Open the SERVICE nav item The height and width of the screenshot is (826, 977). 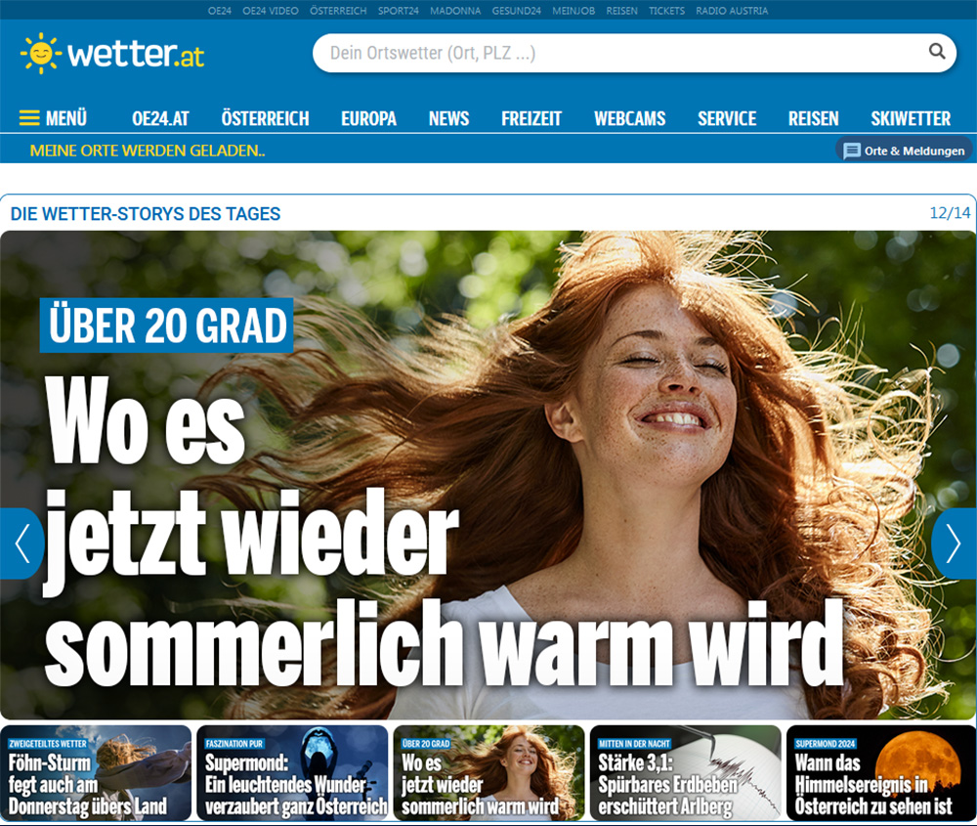[x=727, y=118]
